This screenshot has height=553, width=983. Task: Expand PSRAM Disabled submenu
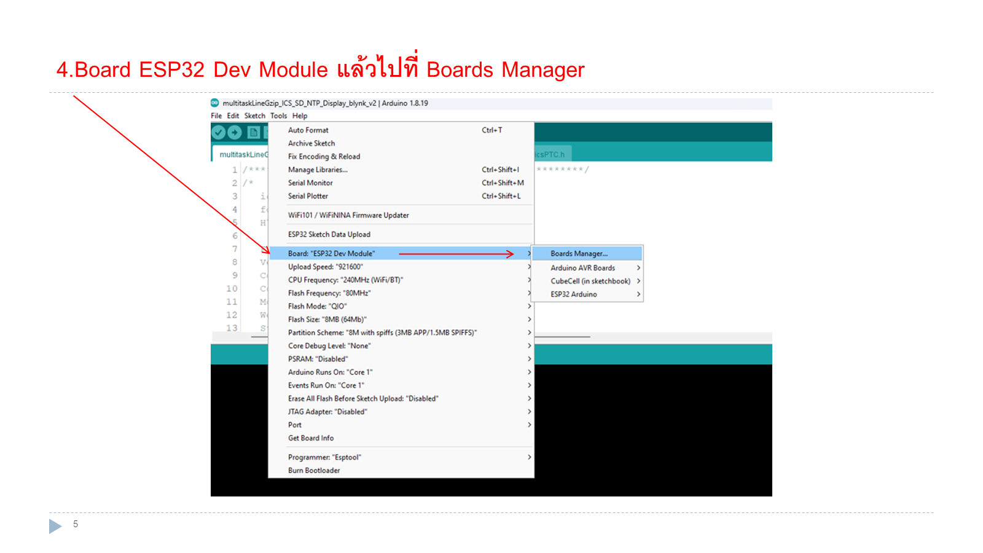(401, 359)
